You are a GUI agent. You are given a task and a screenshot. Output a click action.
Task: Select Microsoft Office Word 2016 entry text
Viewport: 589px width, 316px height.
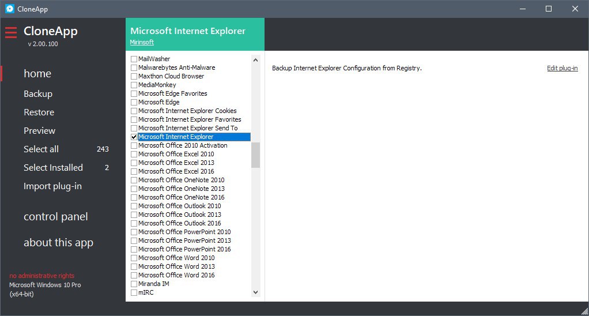click(x=176, y=275)
